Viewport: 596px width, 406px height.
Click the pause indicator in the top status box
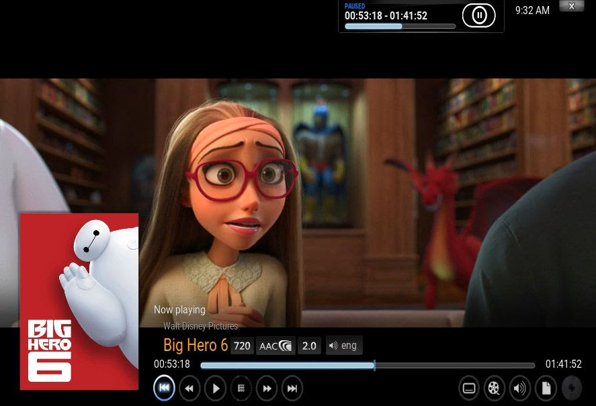point(479,15)
